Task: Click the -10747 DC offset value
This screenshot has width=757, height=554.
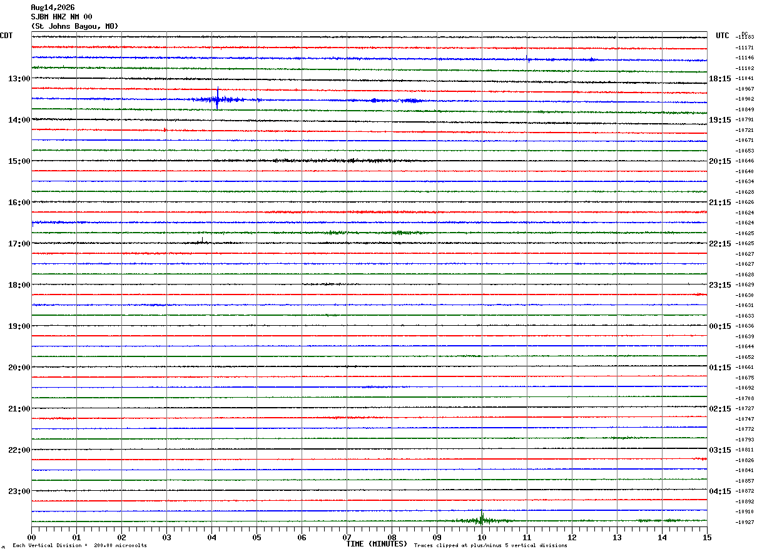Action: tap(744, 419)
